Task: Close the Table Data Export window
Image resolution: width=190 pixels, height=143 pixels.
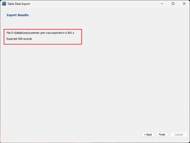Action: (x=184, y=4)
